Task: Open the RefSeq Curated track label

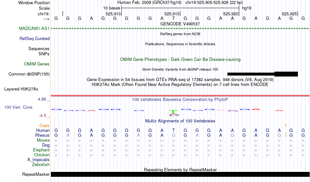Action: click(x=34, y=38)
